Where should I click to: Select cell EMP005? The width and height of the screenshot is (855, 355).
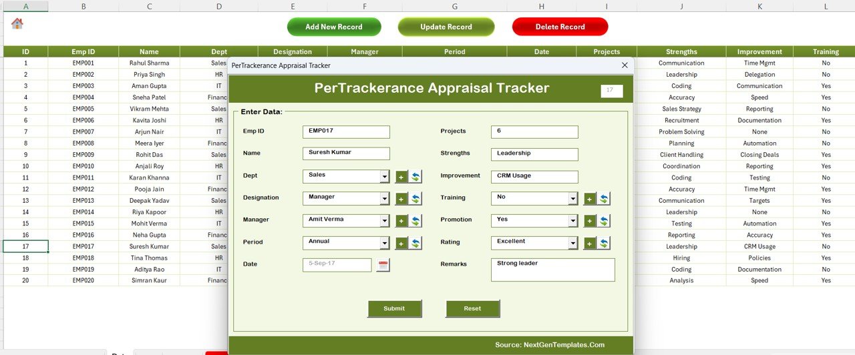pyautogui.click(x=83, y=109)
